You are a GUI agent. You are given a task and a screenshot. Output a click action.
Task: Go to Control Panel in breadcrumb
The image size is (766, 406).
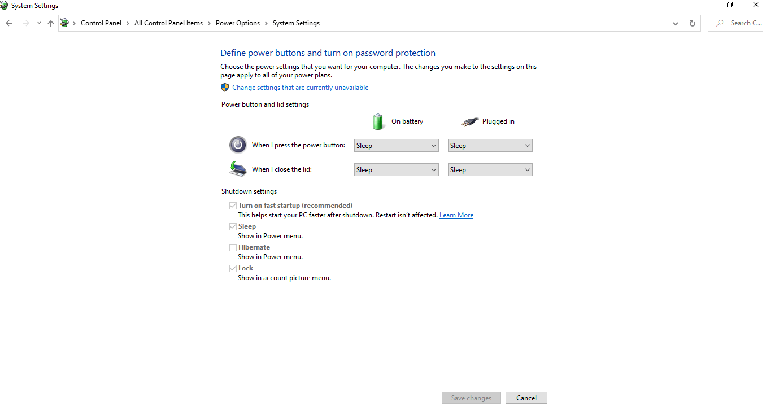tap(101, 23)
